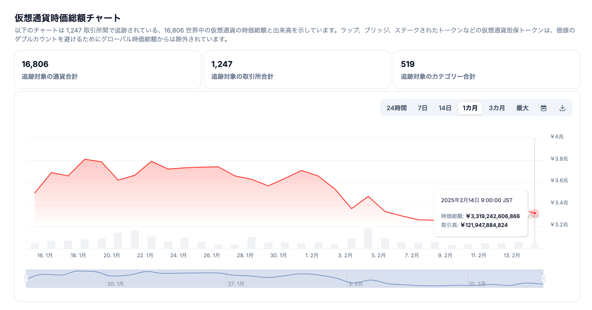This screenshot has width=592, height=310.
Task: Click the ¥4兆 axis label
Action: coord(558,136)
